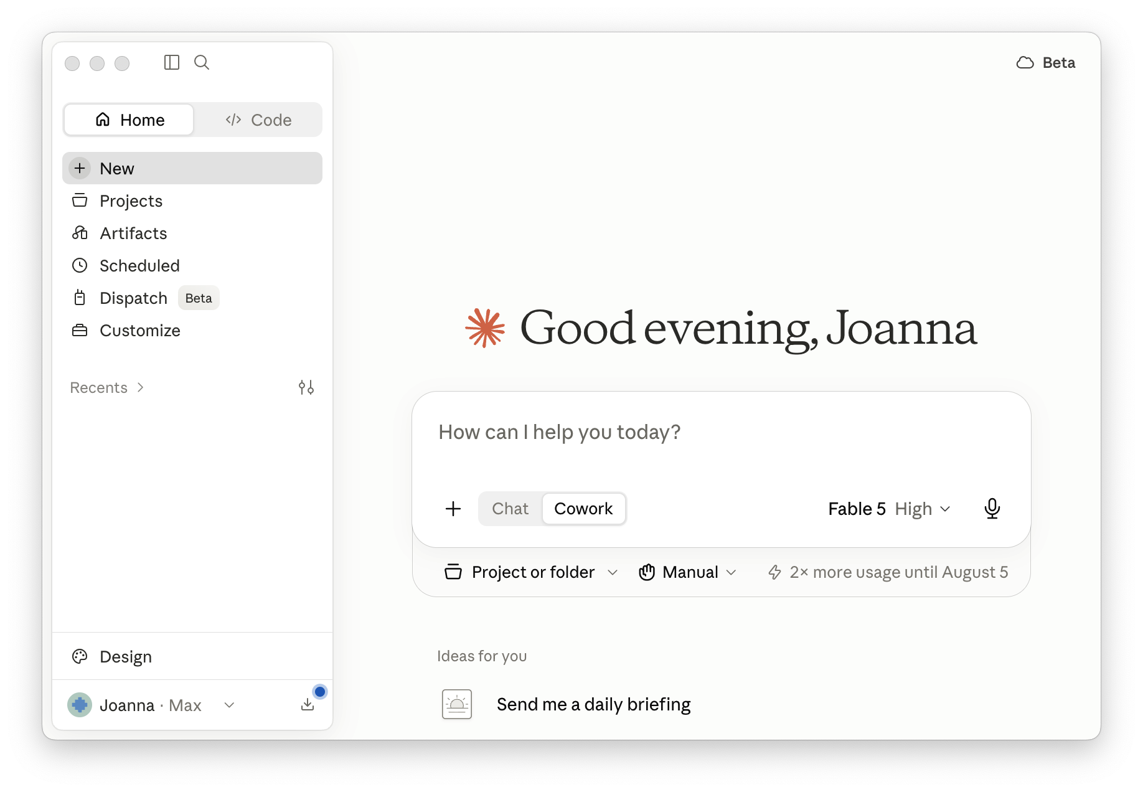Open Design from sidebar bottom
This screenshot has height=792, width=1143.
pos(192,656)
